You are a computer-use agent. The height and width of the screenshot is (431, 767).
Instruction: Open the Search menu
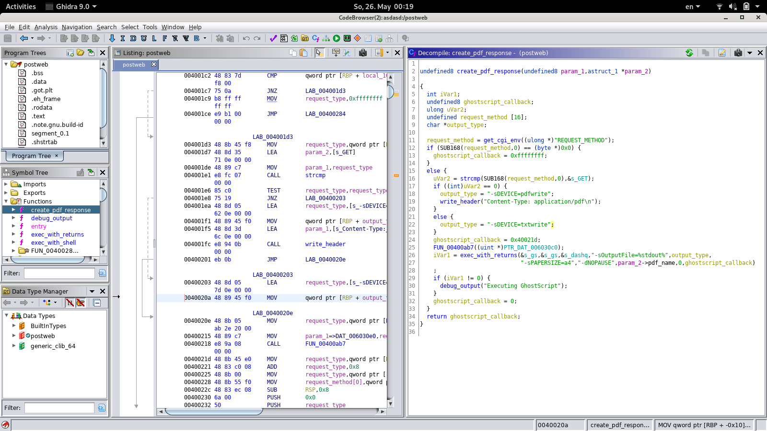(106, 27)
